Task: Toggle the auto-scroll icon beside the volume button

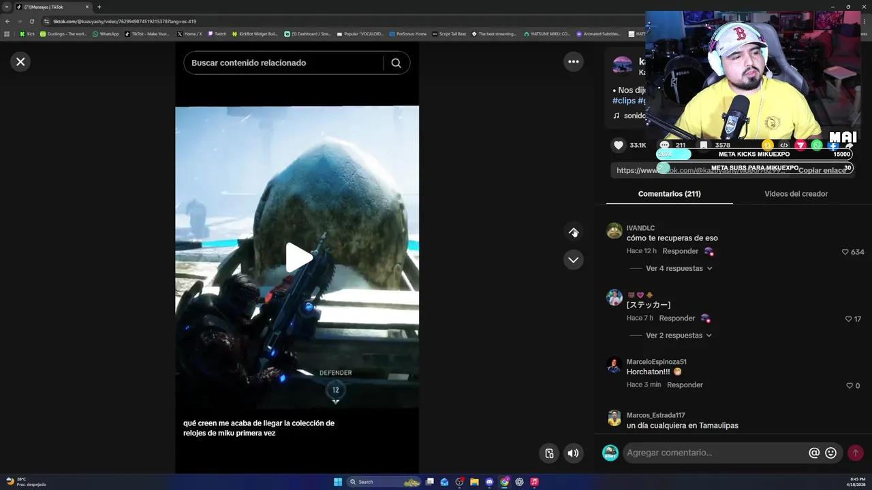Action: point(549,453)
